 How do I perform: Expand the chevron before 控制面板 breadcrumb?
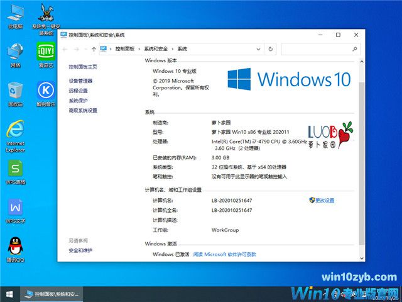click(111, 49)
